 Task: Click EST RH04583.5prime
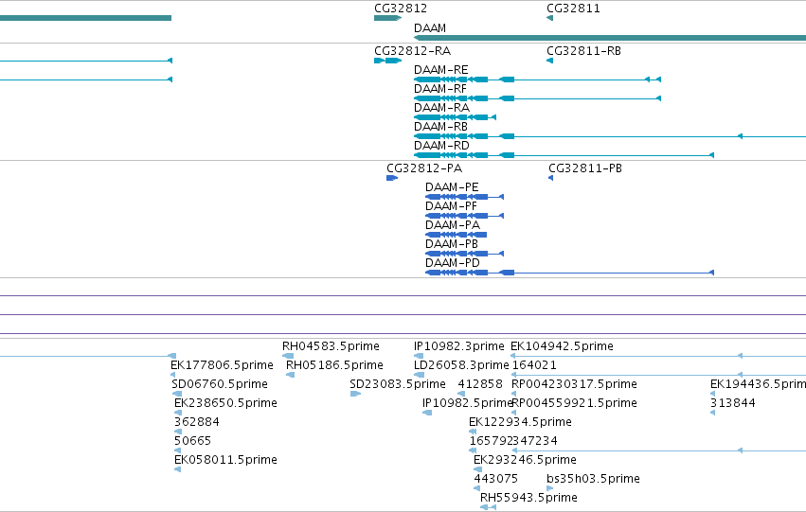[x=331, y=346]
